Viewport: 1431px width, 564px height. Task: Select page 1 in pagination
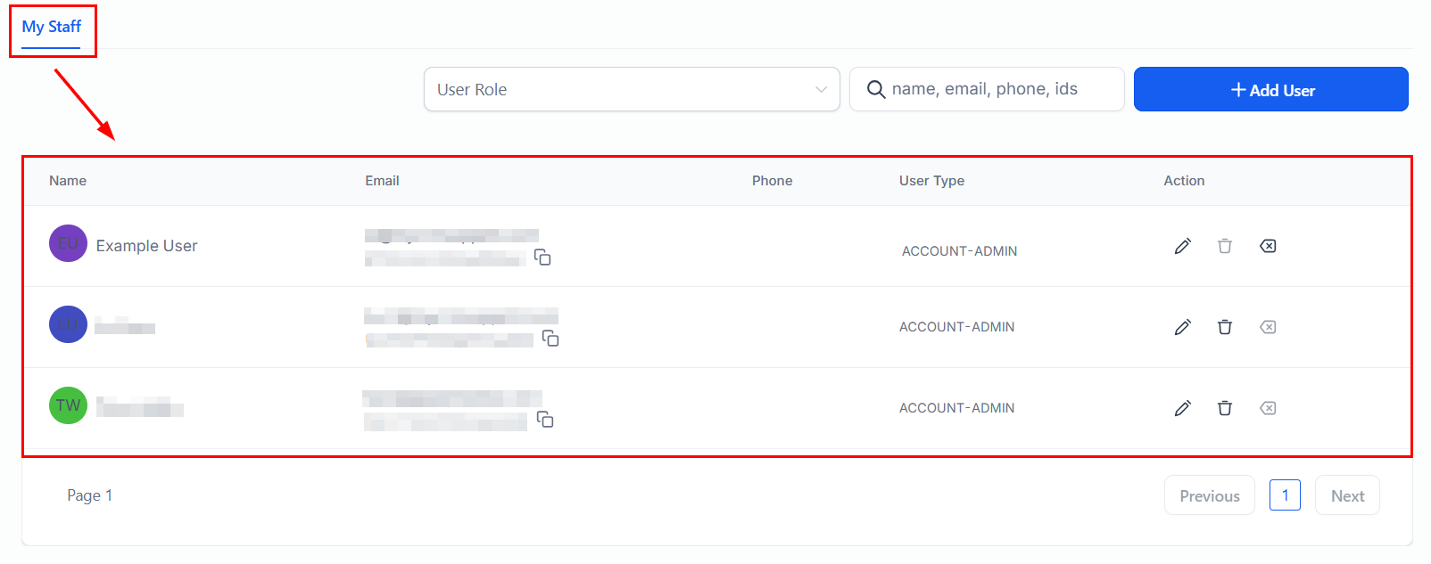coord(1285,495)
